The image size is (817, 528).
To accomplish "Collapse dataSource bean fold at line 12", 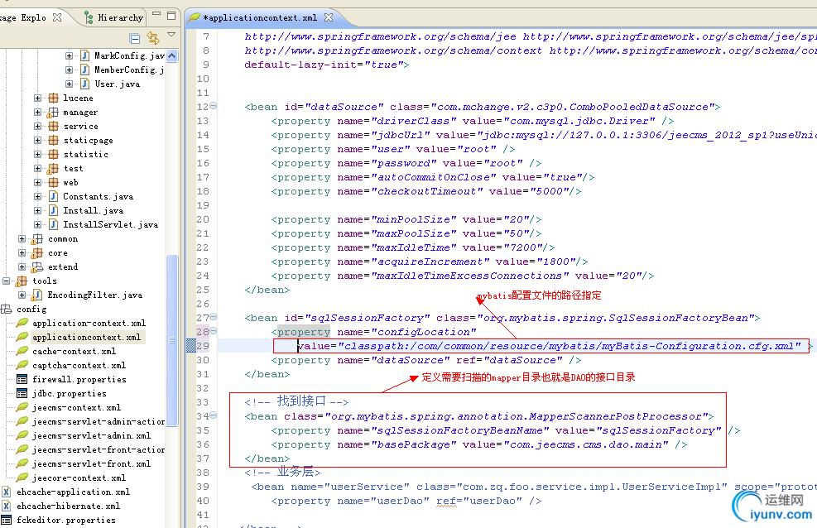I will click(213, 106).
